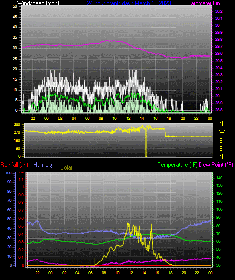
Task: Click the "E" compass direction label
Action: (221, 148)
